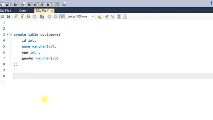Toggle continue on error red icon

click(x=42, y=17)
